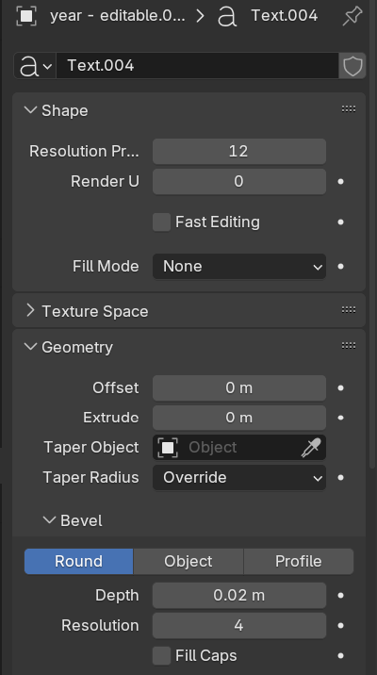Click the Text.004 name input field
377x675 pixels.
click(x=198, y=66)
